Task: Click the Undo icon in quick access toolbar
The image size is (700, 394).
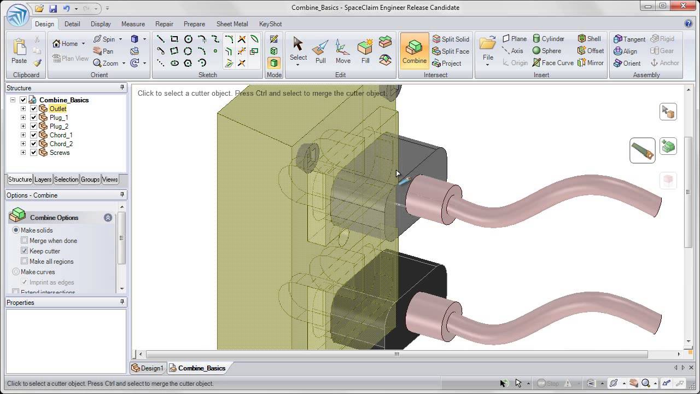Action: tap(67, 8)
